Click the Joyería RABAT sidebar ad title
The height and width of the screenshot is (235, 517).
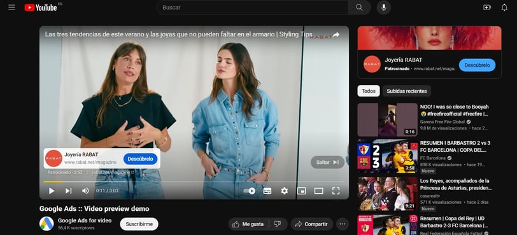[x=403, y=60]
